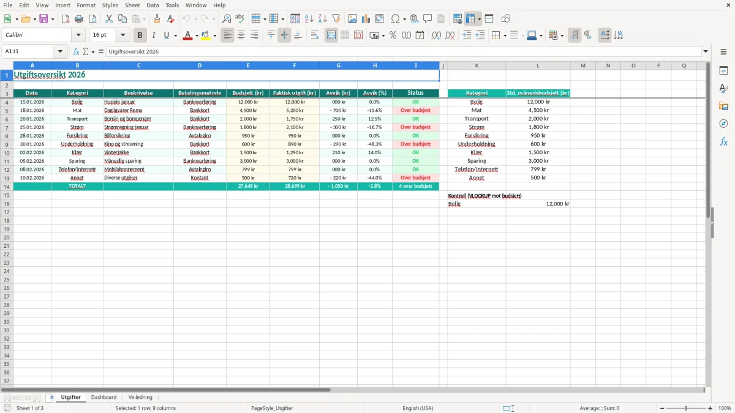The height and width of the screenshot is (413, 735).
Task: Expand the font color dropdown arrow
Action: pos(197,35)
